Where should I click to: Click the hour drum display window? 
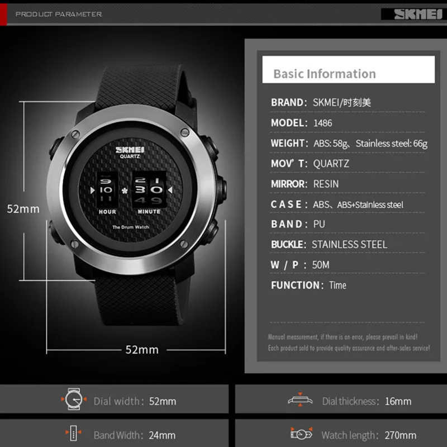[107, 190]
